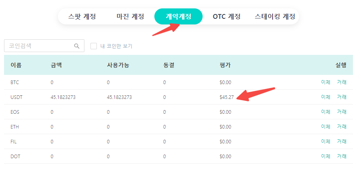Image resolution: width=361 pixels, height=171 pixels.
Task: Click 거래 link for ETH
Action: (342, 127)
